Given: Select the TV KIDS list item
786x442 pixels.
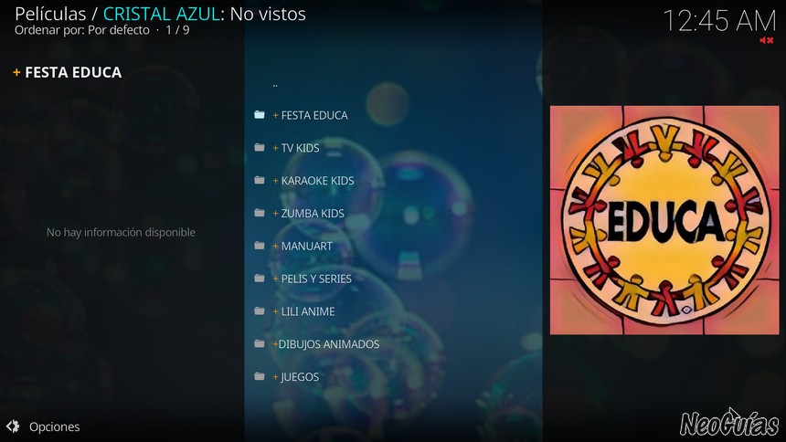Looking at the screenshot, I should pos(393,147).
